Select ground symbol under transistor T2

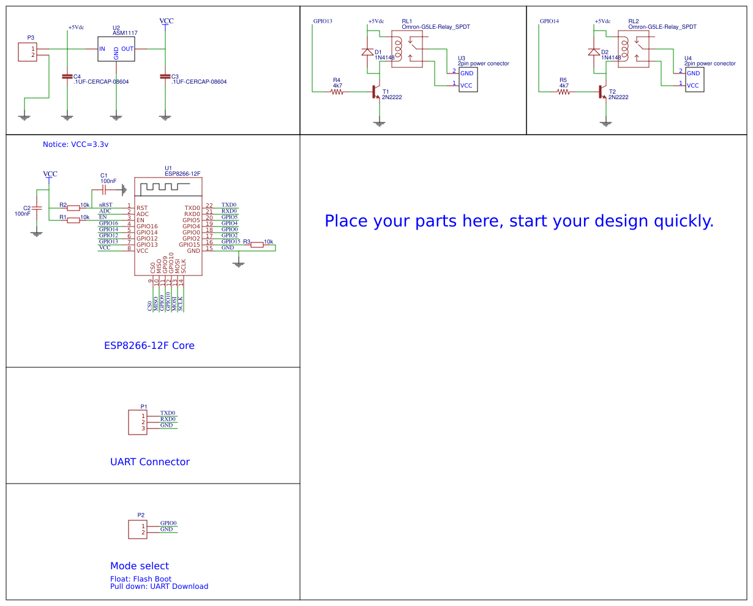tap(606, 123)
